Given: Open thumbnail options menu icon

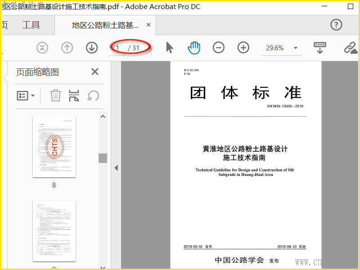Looking at the screenshot, I should (26, 95).
